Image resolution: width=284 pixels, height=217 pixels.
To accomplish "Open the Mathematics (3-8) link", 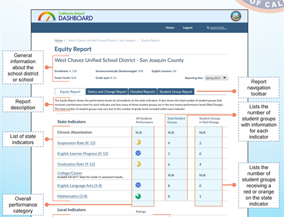I will (72, 196).
